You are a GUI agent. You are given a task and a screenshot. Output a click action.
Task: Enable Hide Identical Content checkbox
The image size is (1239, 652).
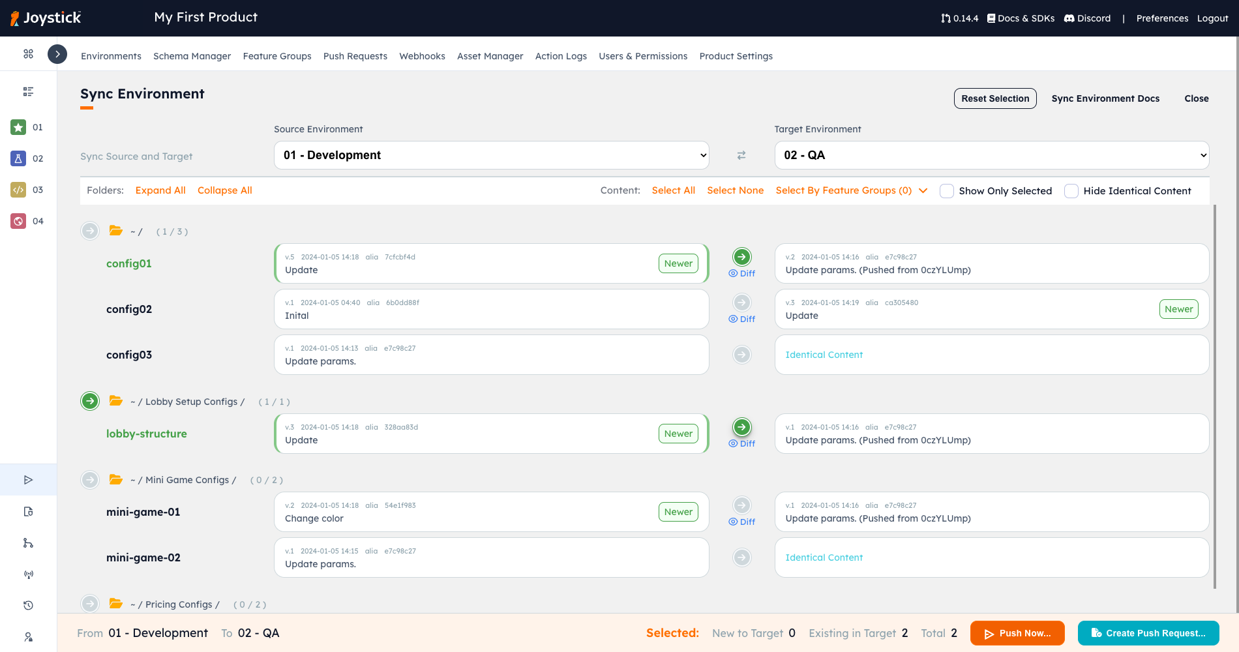point(1071,191)
